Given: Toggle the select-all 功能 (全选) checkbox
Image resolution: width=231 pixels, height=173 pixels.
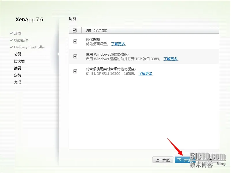Looking at the screenshot, I should [75, 31].
